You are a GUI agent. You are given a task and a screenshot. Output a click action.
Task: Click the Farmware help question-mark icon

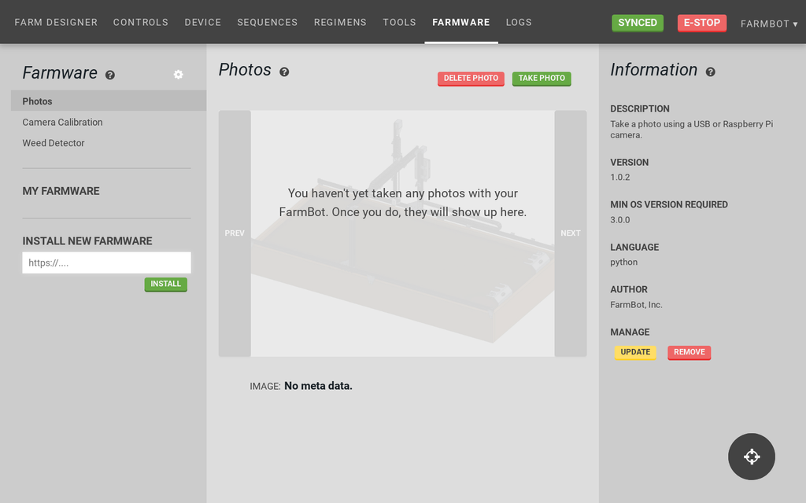[110, 75]
